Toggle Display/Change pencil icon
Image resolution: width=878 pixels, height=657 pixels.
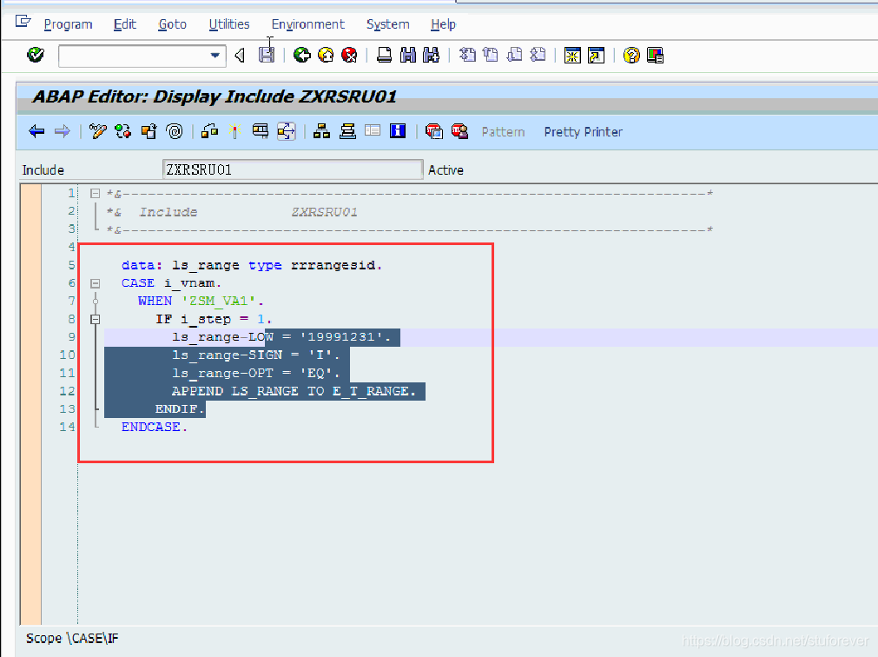point(97,131)
